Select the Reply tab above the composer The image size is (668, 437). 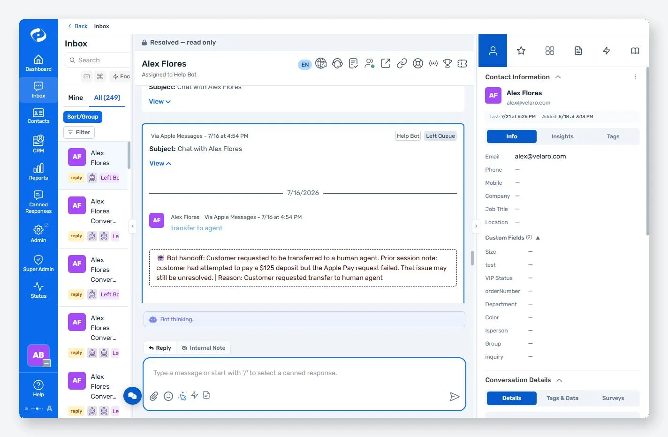pyautogui.click(x=160, y=348)
